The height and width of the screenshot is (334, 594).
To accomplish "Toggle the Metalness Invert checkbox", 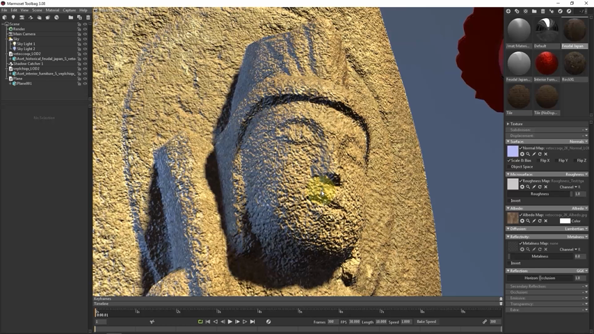I will (508, 263).
